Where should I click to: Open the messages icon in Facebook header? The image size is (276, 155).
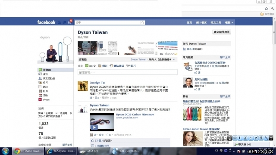point(65,22)
